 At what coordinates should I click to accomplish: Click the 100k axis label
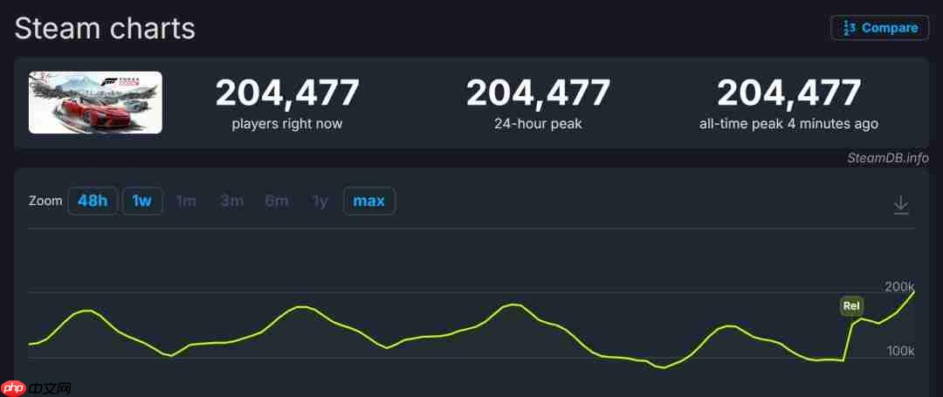tap(901, 351)
